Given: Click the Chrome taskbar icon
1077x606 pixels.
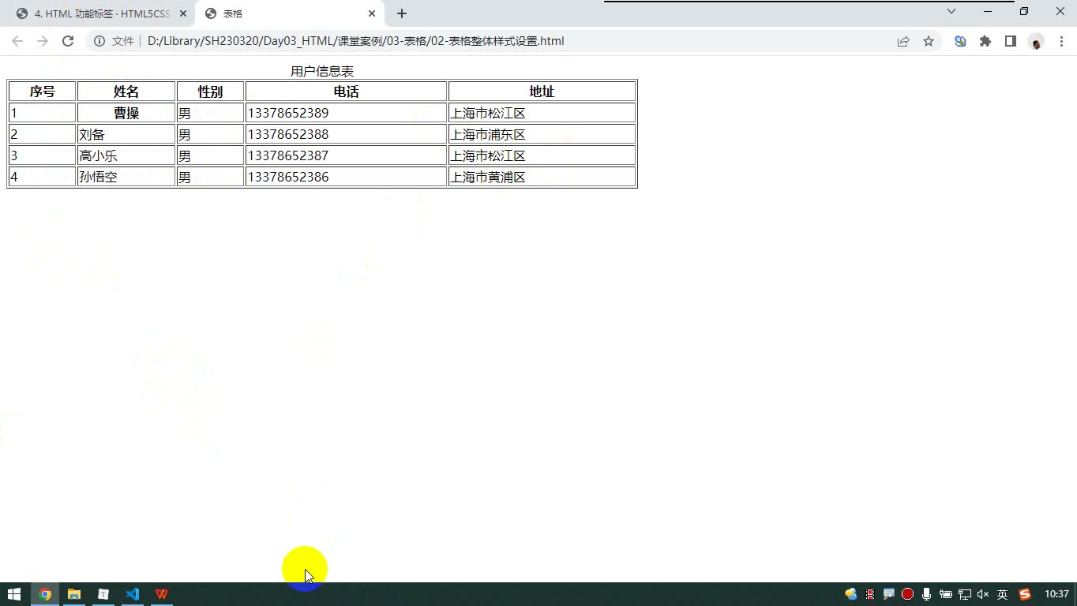Looking at the screenshot, I should pyautogui.click(x=45, y=594).
